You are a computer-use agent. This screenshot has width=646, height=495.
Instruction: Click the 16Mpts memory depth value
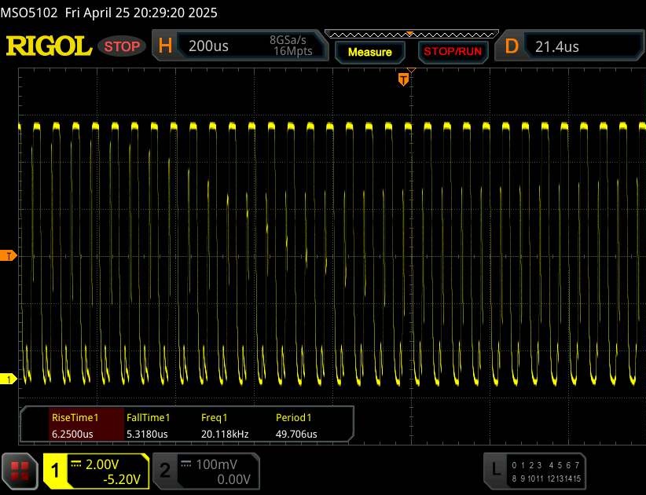click(292, 51)
